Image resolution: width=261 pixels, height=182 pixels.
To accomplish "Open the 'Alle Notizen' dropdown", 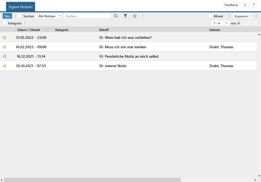I will click(x=49, y=16).
